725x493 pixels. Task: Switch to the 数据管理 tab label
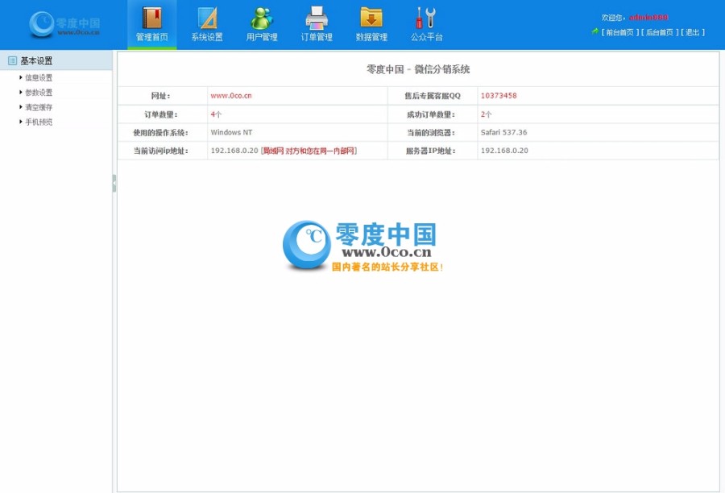[x=371, y=37]
